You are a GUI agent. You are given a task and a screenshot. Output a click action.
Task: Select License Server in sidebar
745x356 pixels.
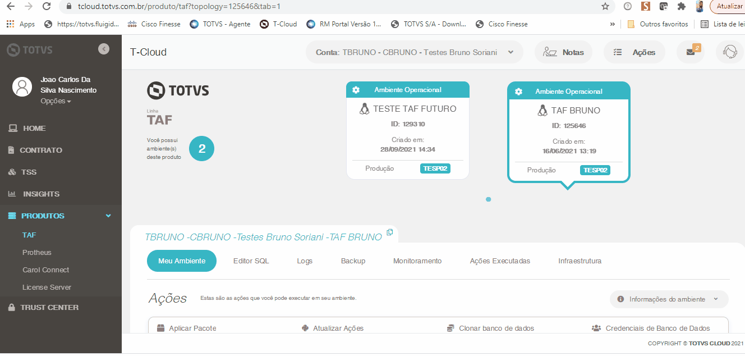click(x=47, y=287)
